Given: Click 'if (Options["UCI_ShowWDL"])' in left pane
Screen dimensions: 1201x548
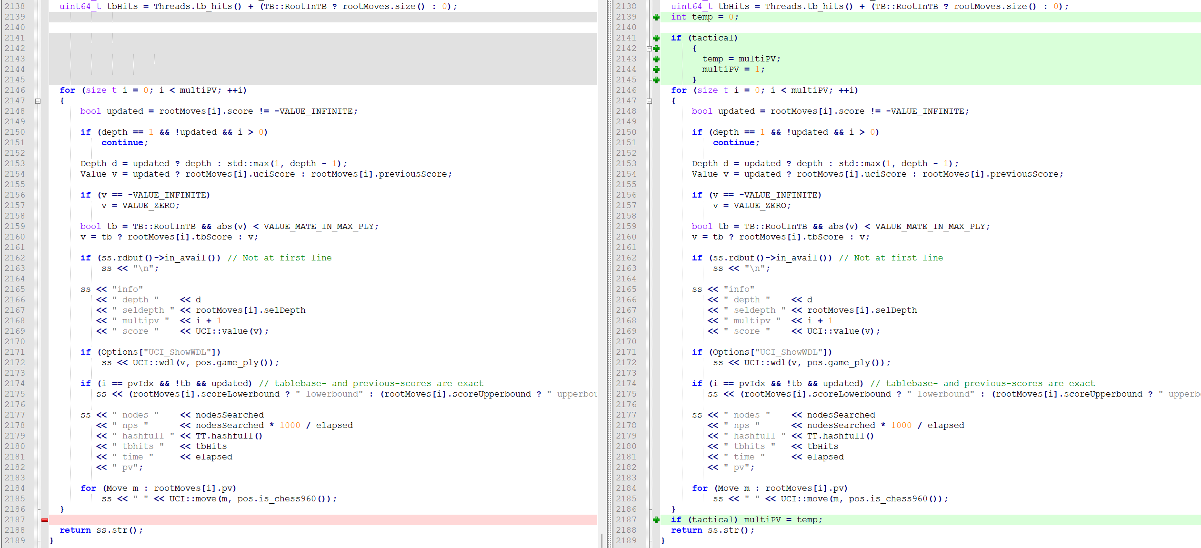Looking at the screenshot, I should pos(150,352).
